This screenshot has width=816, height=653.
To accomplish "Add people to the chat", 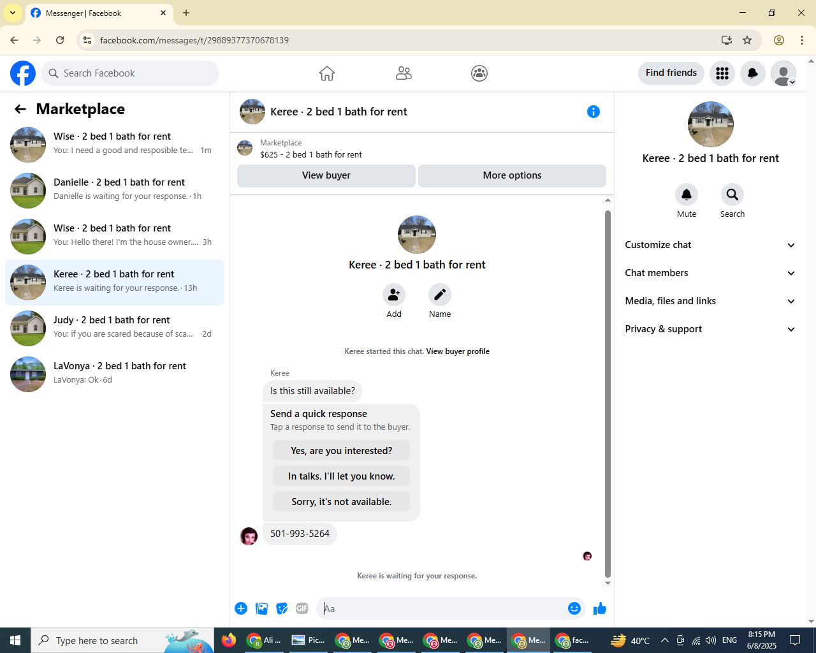I will click(x=394, y=295).
